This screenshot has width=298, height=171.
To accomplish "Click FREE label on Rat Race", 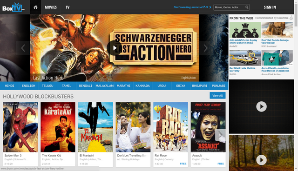I will pos(183,164).
